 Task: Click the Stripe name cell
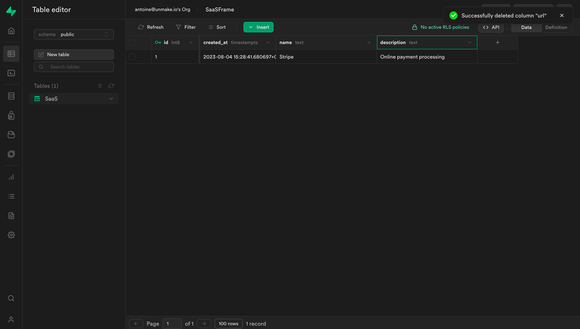click(x=326, y=57)
